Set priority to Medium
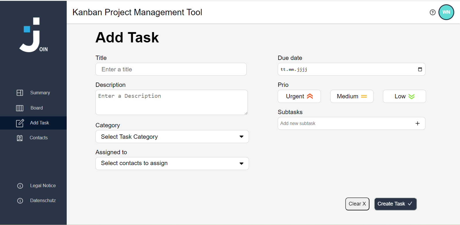Screen dimensions: 460x225 coord(352,96)
